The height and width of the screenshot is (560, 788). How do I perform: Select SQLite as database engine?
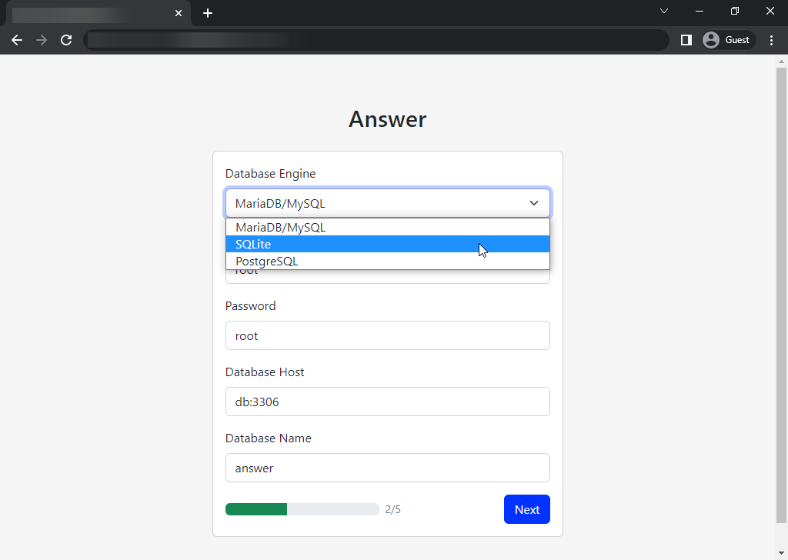pos(388,244)
